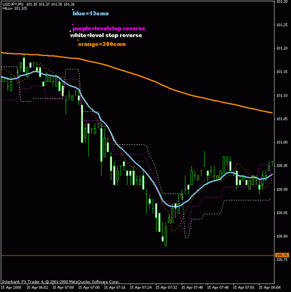Click the 'purple=levelstop reverse' label

109,28
